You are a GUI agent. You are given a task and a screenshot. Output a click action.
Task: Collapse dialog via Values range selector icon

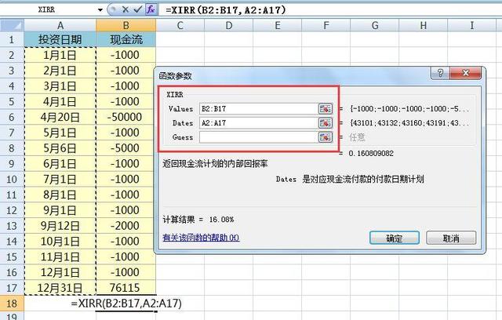pyautogui.click(x=326, y=109)
